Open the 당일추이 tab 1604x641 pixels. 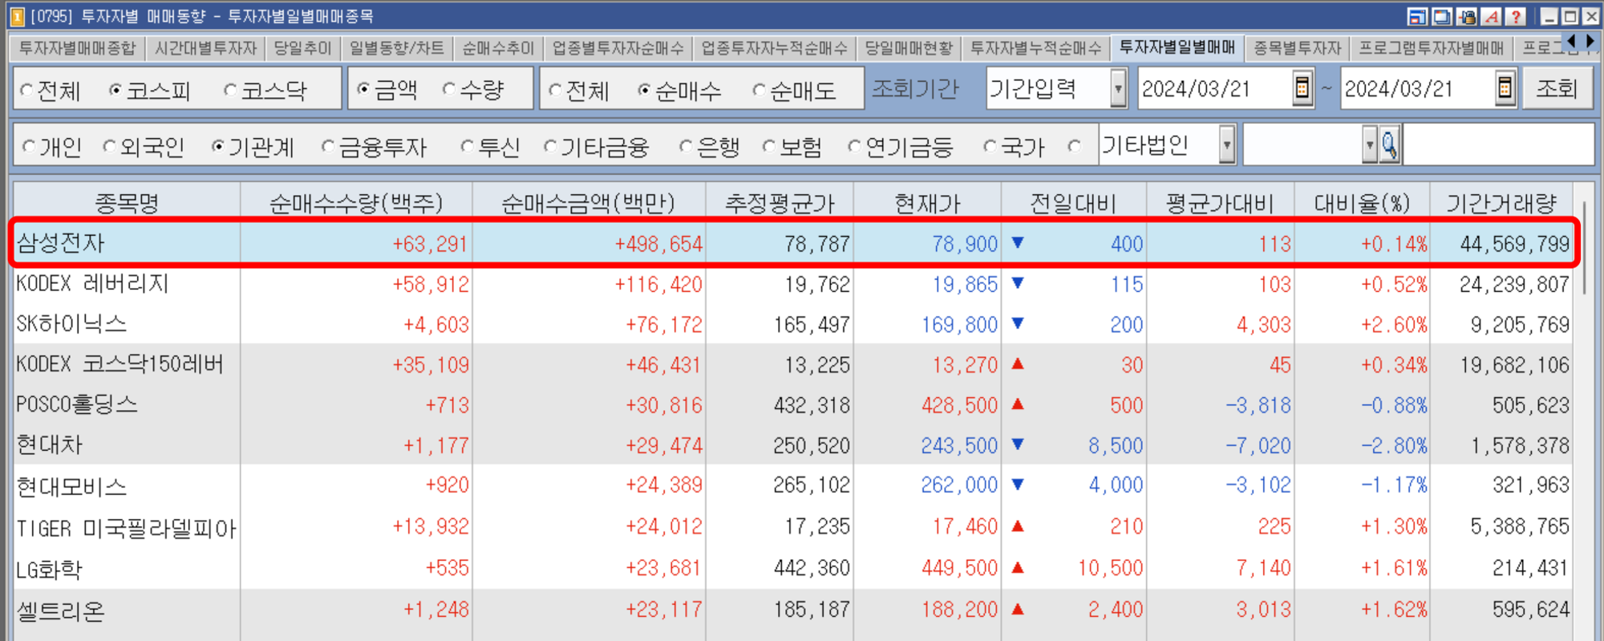tap(302, 48)
